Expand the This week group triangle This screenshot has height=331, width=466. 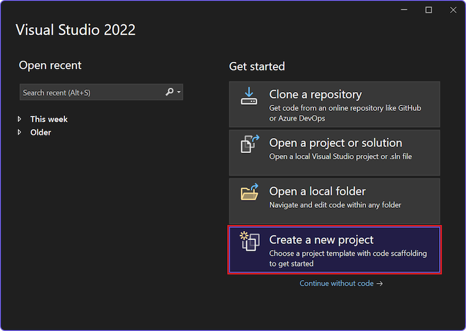click(20, 119)
